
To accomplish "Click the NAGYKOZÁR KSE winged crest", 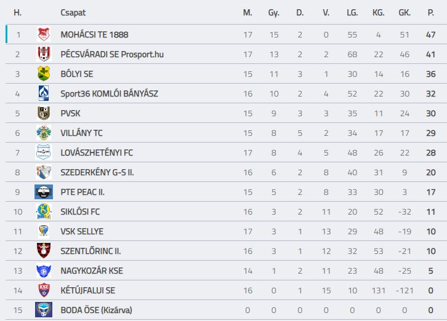I will point(44,271).
